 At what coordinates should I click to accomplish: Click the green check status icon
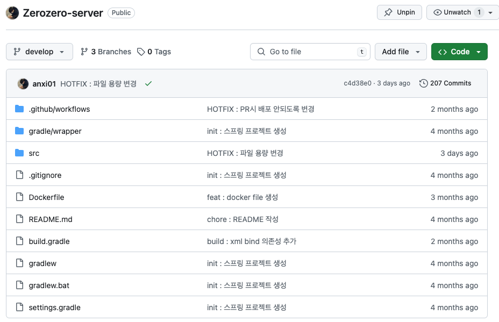pos(148,84)
